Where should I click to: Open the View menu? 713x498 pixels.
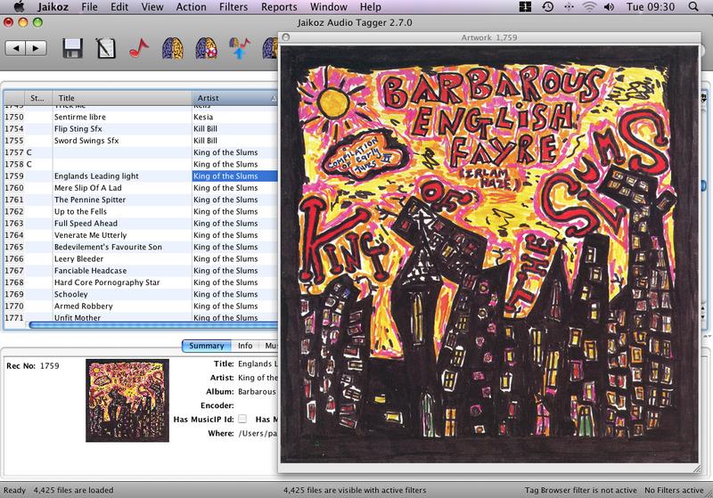point(152,7)
